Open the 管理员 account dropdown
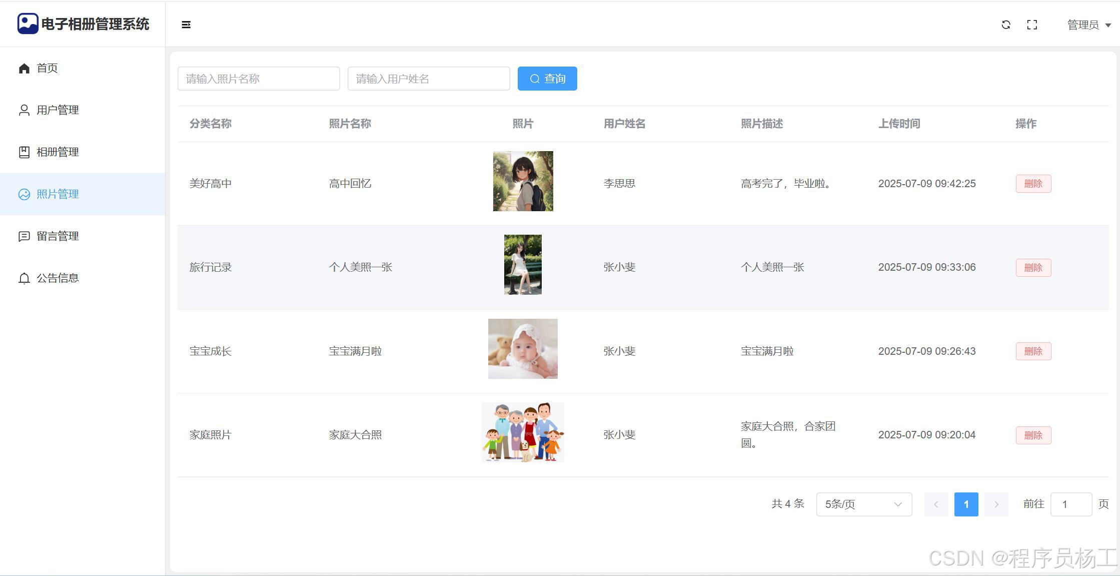 click(1088, 25)
